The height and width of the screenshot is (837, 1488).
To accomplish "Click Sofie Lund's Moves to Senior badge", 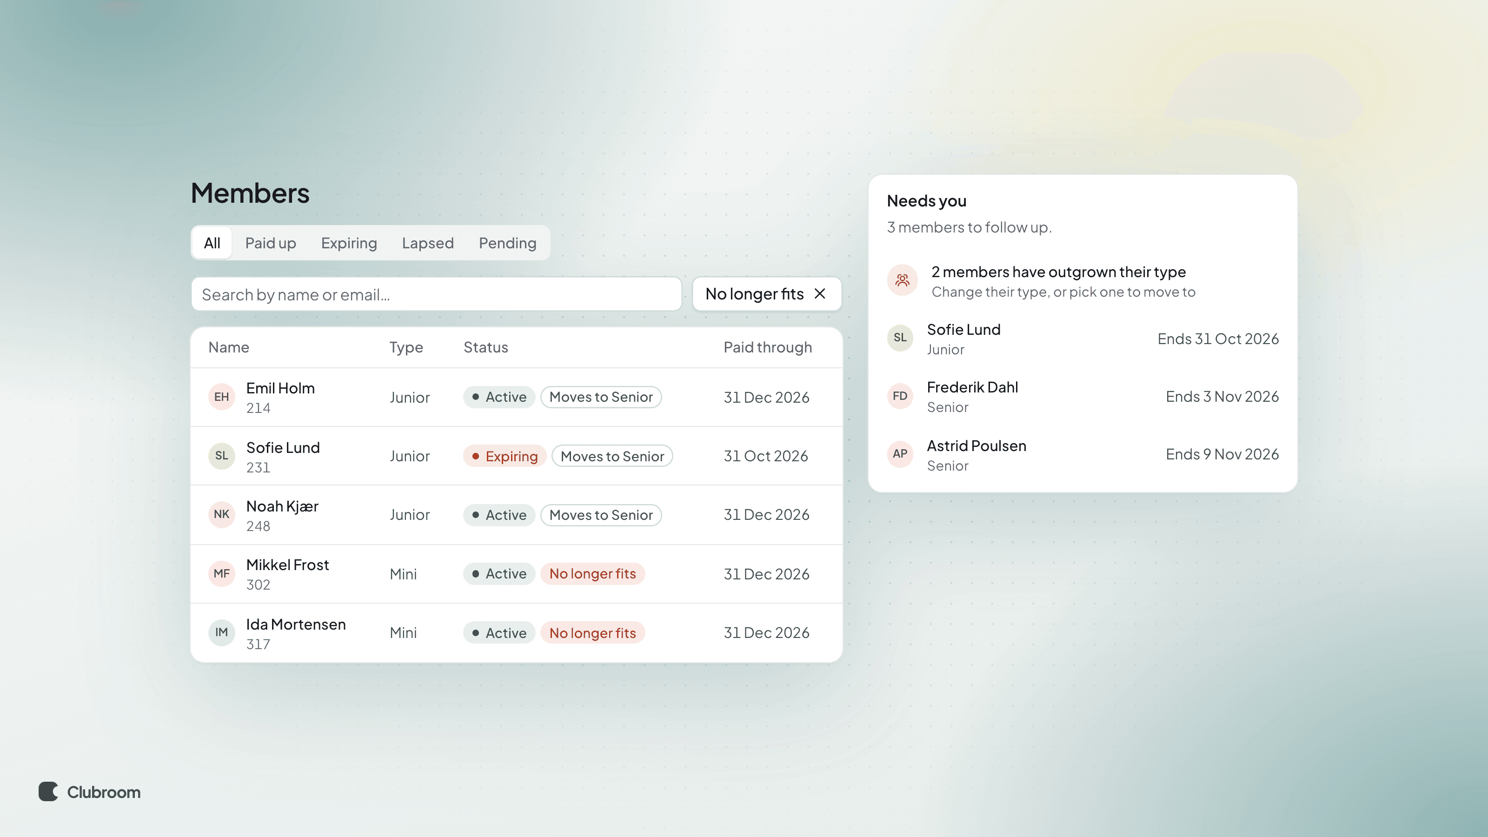I will (612, 456).
